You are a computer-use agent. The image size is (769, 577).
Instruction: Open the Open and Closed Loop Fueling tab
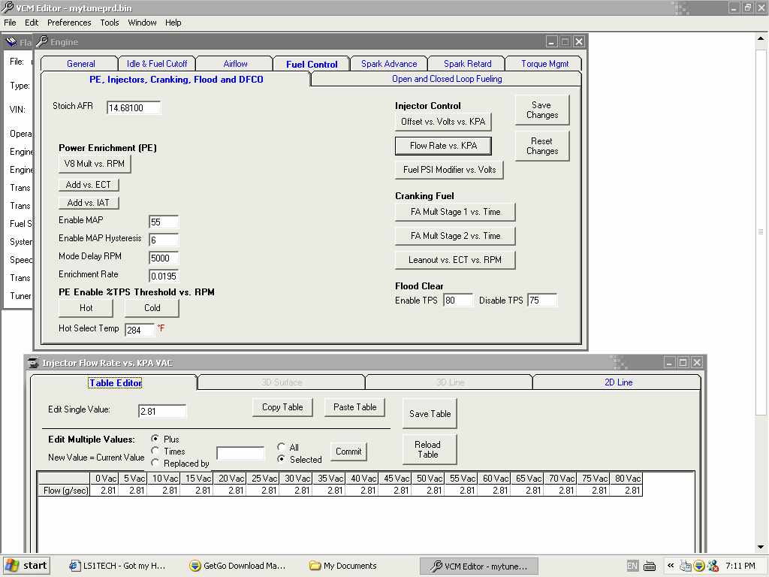[447, 79]
